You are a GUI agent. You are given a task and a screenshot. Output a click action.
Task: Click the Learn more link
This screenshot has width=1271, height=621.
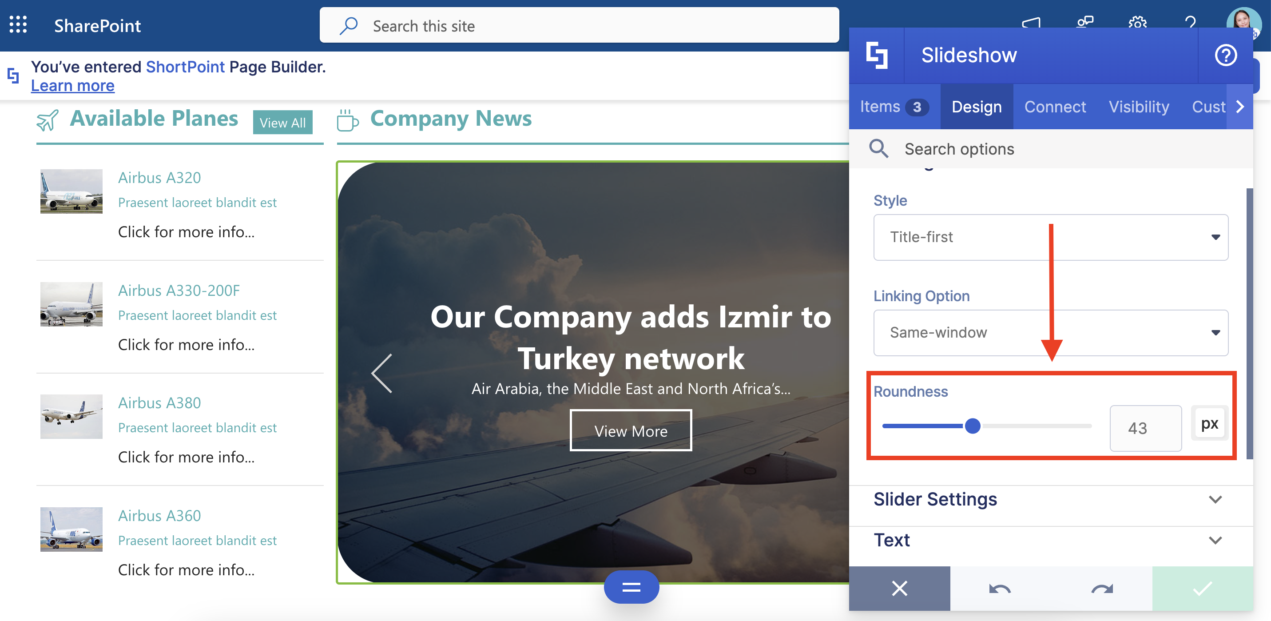click(72, 86)
